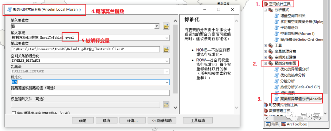Open 空间自相关(Moran I) tool
The width and height of the screenshot is (331, 131).
click(297, 33)
